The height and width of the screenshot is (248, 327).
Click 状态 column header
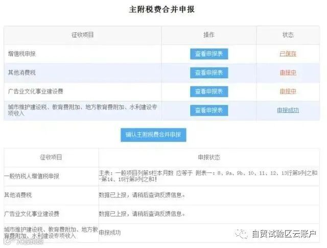[288, 35]
